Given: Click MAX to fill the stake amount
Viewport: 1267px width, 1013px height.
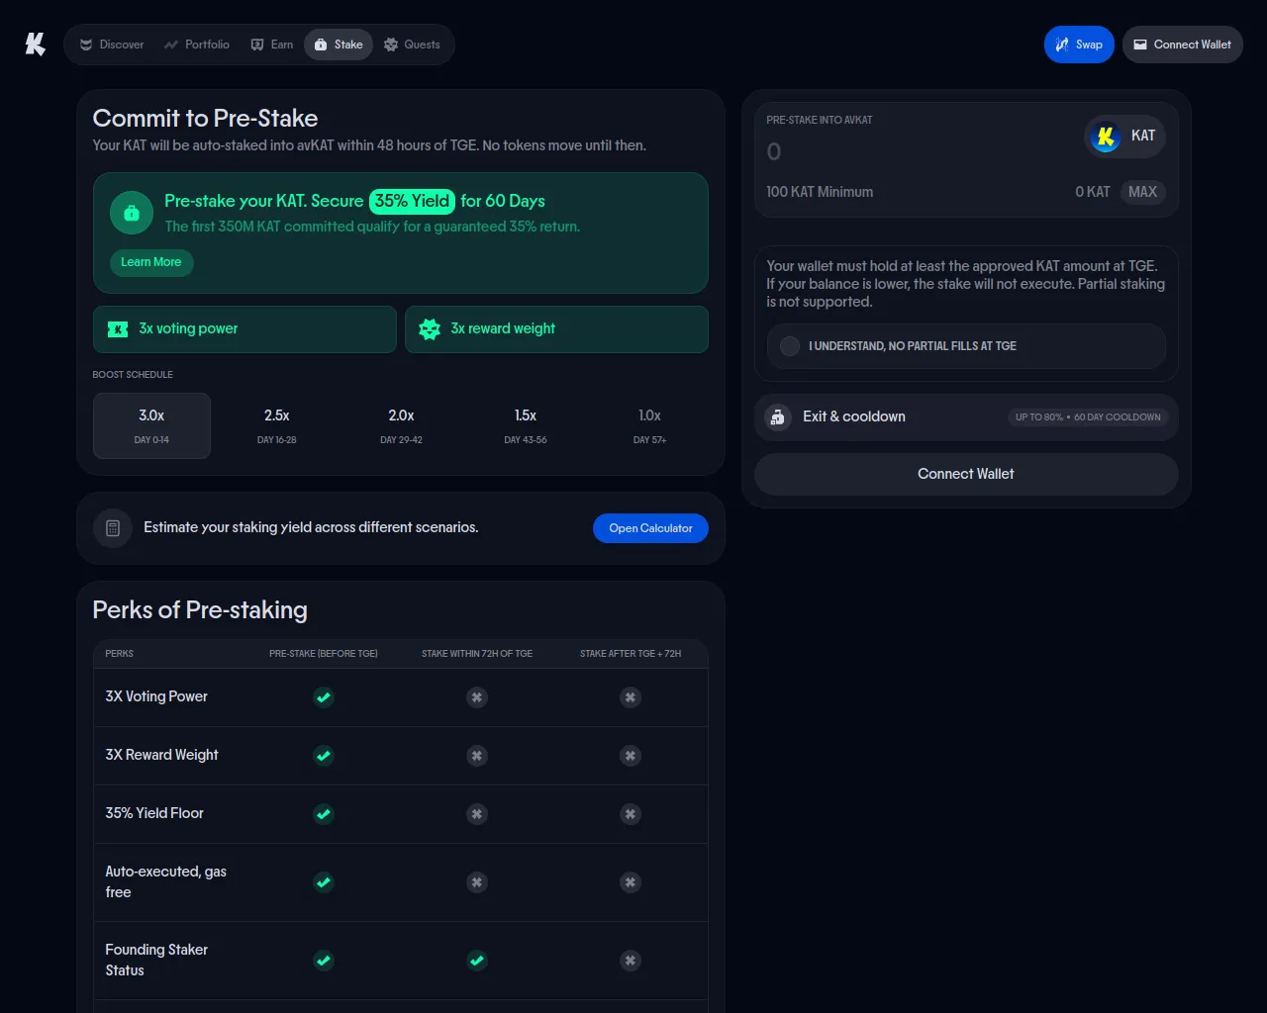Looking at the screenshot, I should pos(1142,192).
